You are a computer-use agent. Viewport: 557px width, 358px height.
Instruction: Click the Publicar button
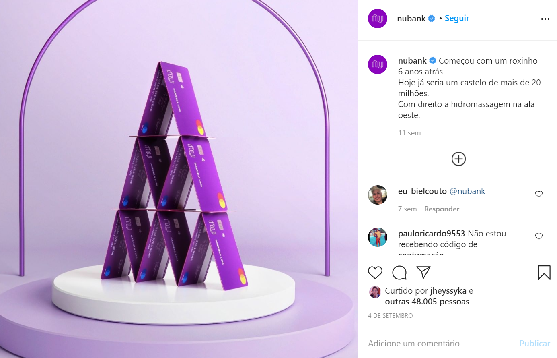pyautogui.click(x=534, y=344)
